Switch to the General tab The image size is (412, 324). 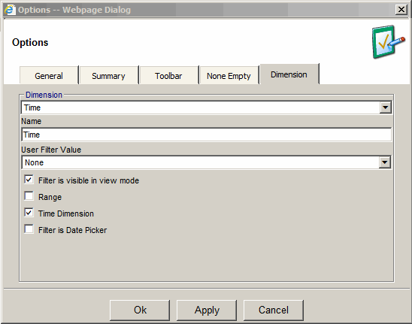(x=49, y=76)
